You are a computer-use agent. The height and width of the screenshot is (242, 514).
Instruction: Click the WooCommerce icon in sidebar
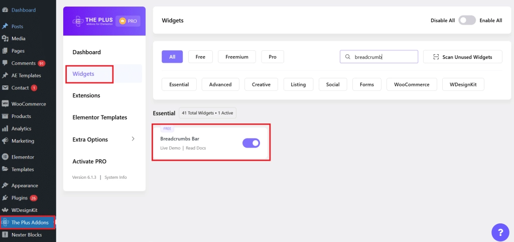[x=5, y=104]
